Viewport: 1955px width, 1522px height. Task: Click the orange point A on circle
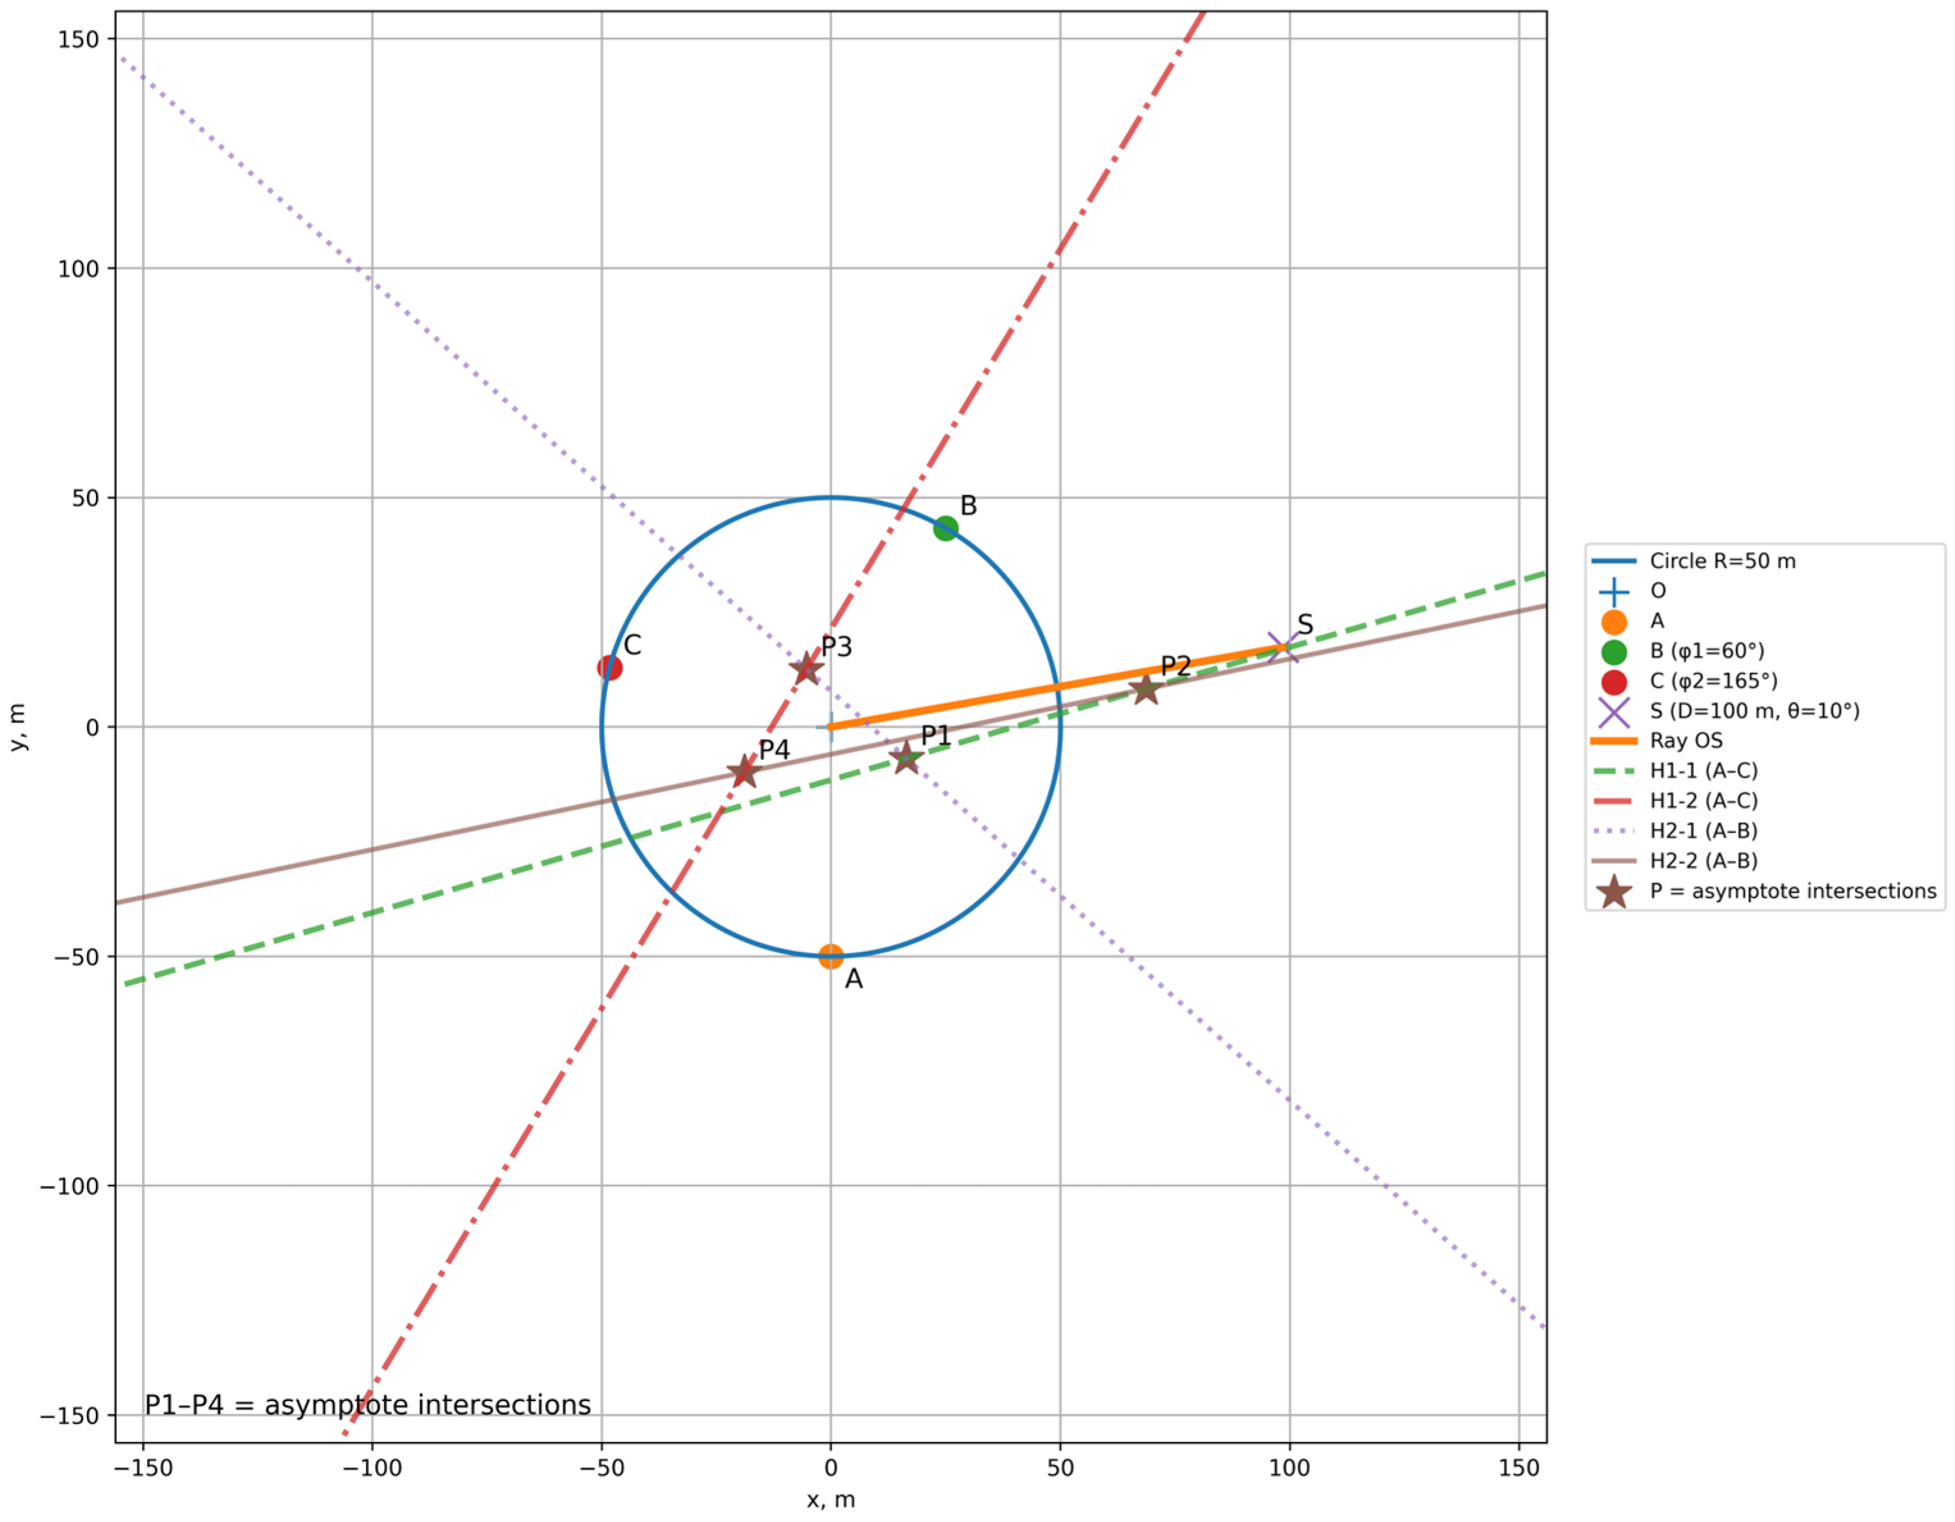tap(831, 956)
